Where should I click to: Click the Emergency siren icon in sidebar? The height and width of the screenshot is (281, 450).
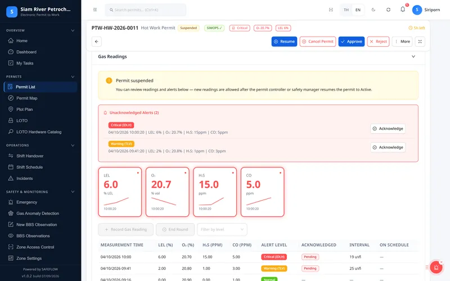click(x=11, y=202)
